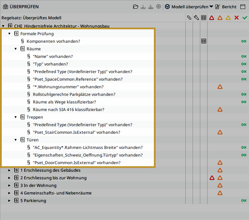Select "Typ" vorhanden? rule
Screen dimensions: 249x220
click(50, 64)
